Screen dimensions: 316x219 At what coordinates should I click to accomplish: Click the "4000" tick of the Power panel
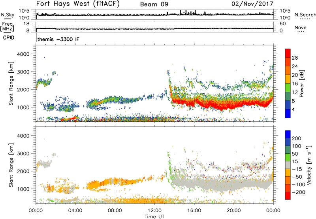[x=23, y=54]
